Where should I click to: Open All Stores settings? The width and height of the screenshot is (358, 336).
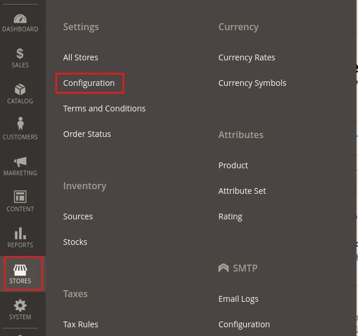click(x=81, y=57)
